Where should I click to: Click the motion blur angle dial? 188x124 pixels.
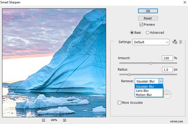point(167,94)
